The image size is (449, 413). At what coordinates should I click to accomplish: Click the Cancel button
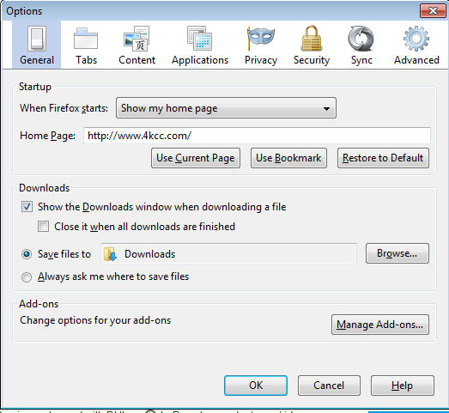329,386
